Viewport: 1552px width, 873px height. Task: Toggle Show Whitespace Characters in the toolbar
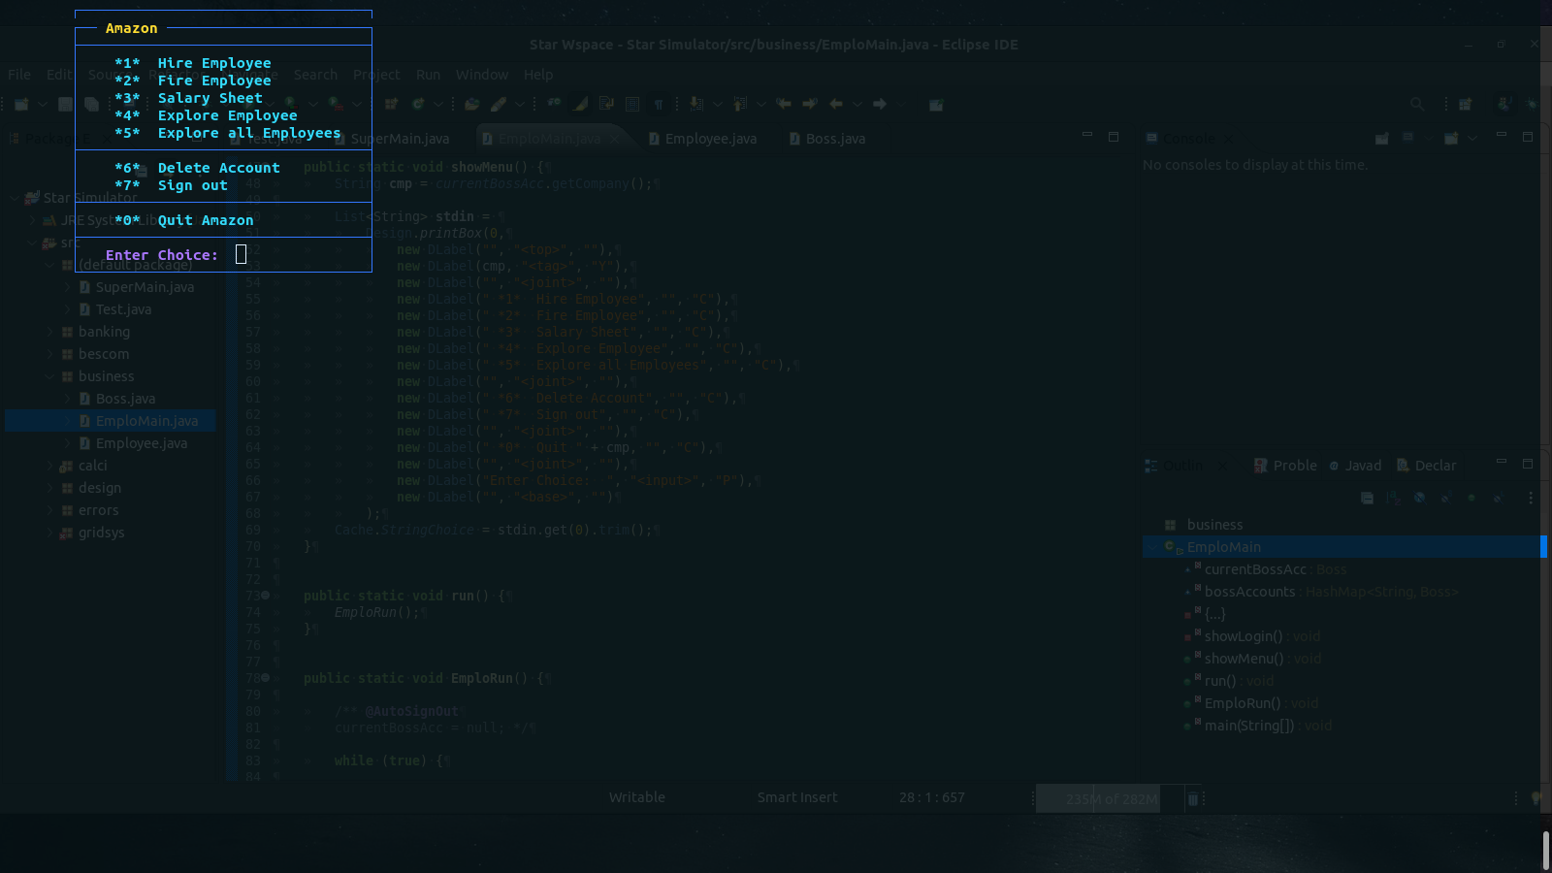659,104
